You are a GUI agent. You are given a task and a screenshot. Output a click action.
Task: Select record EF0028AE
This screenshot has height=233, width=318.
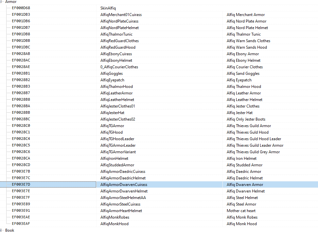(21, 67)
